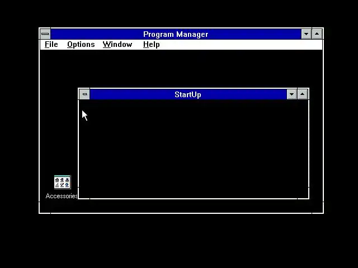Open the Window menu

(117, 45)
